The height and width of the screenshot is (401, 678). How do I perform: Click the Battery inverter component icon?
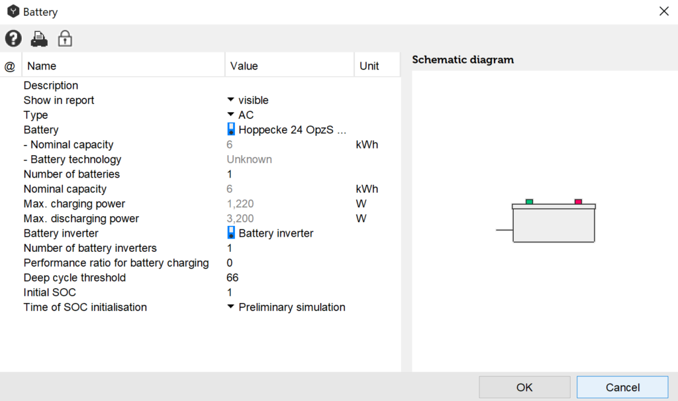pos(231,233)
